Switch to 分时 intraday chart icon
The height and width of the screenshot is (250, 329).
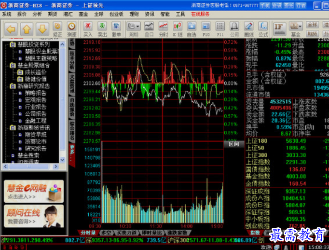163,29
